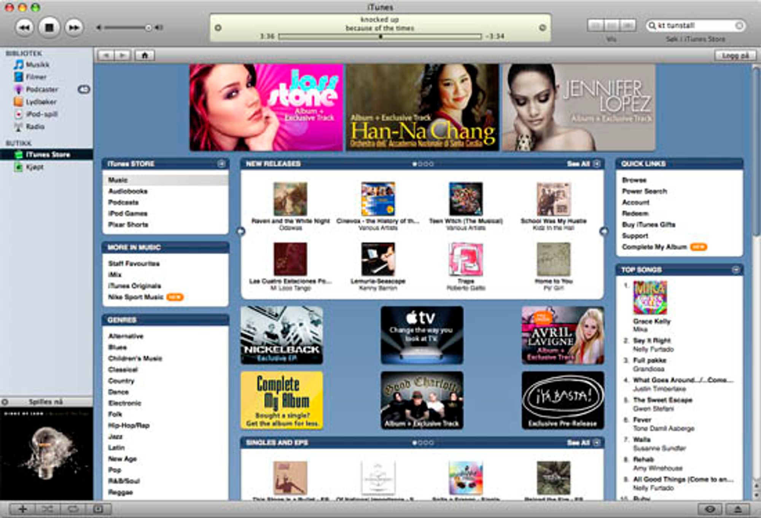Open Pixar Shorts in the store list
Viewport: 761px width, 518px height.
tap(128, 224)
